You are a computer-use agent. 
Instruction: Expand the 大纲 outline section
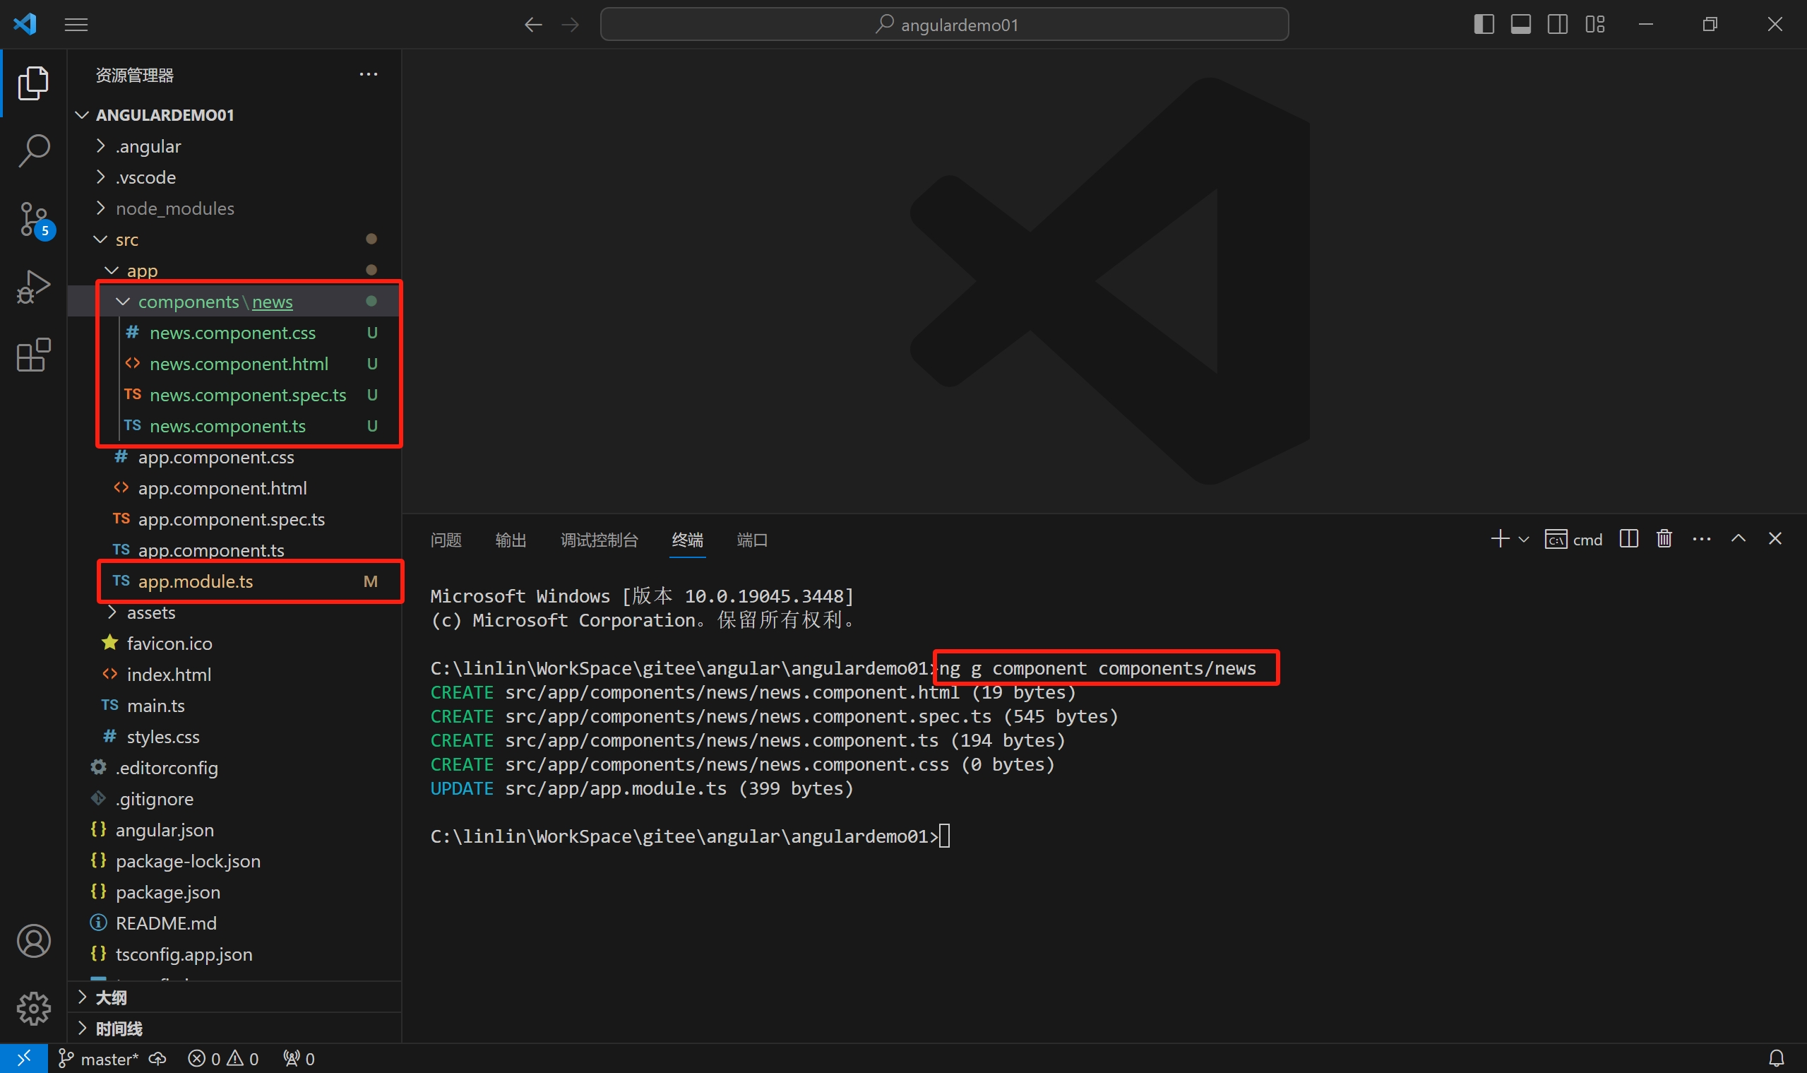point(112,998)
